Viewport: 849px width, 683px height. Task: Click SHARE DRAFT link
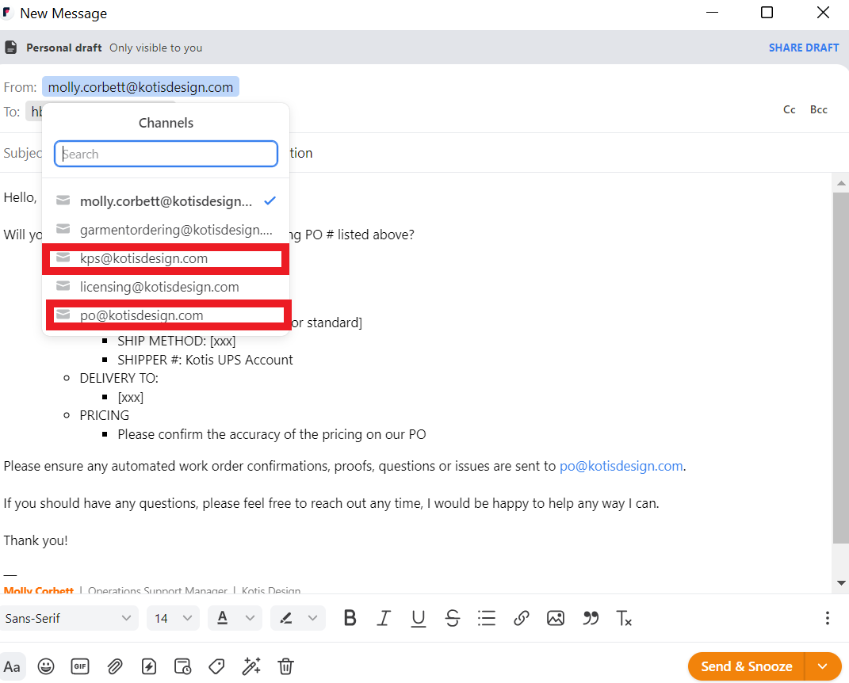click(803, 48)
